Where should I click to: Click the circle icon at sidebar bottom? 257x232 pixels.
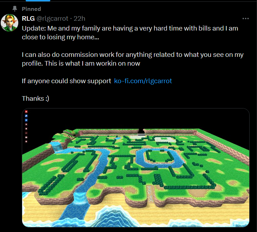26,141
